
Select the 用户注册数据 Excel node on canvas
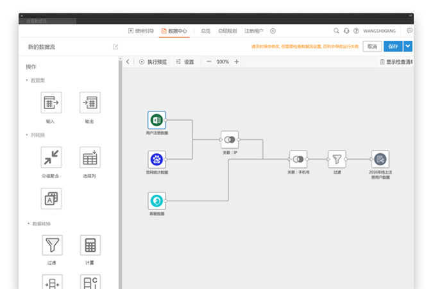click(x=157, y=120)
